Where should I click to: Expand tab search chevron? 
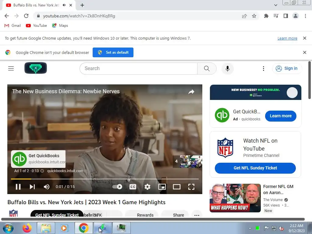coord(275,5)
